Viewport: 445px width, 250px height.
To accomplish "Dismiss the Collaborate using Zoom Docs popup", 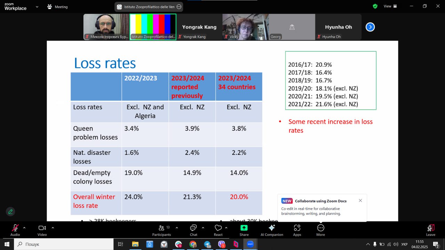I will coord(360,200).
